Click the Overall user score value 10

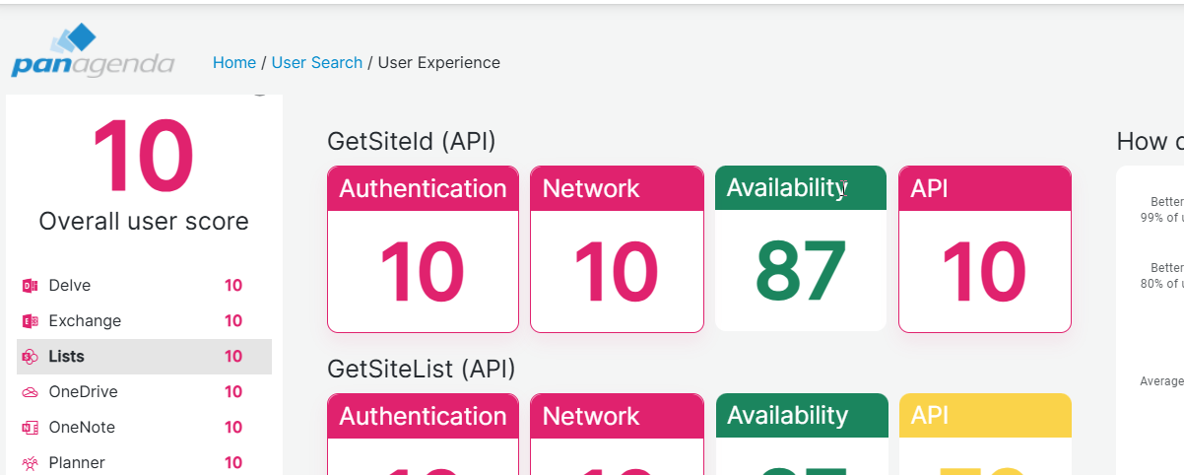click(143, 157)
